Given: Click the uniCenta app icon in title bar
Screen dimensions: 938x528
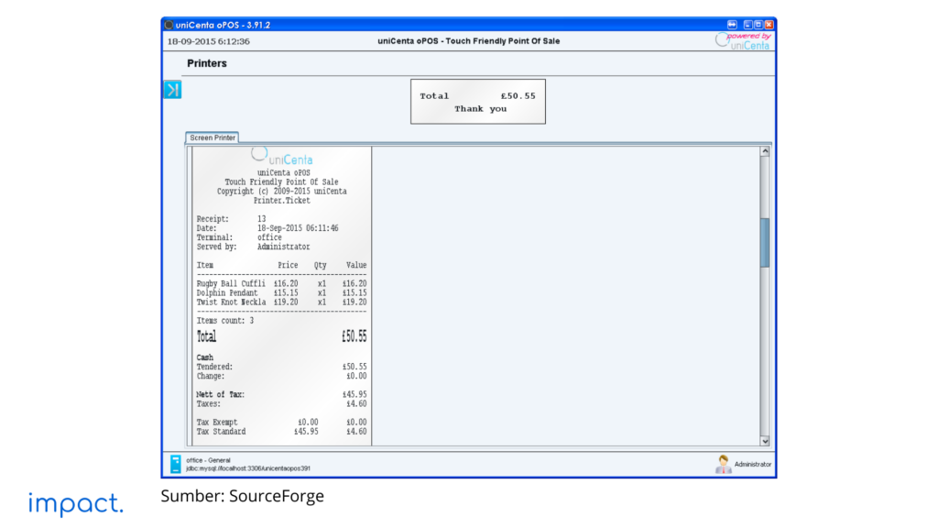Looking at the screenshot, I should 169,25.
